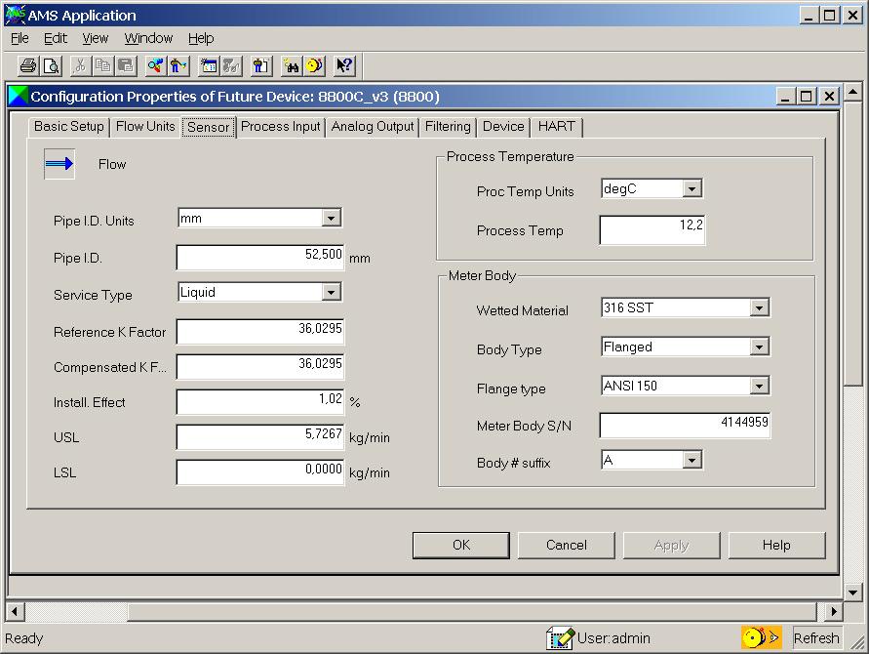
Task: Click the Meter Body group label
Action: click(482, 275)
